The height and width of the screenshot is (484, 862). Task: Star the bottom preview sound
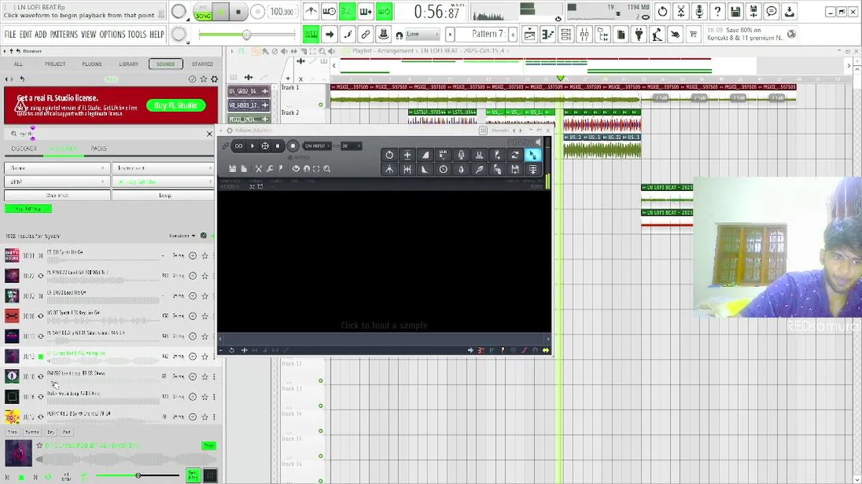pos(39,446)
